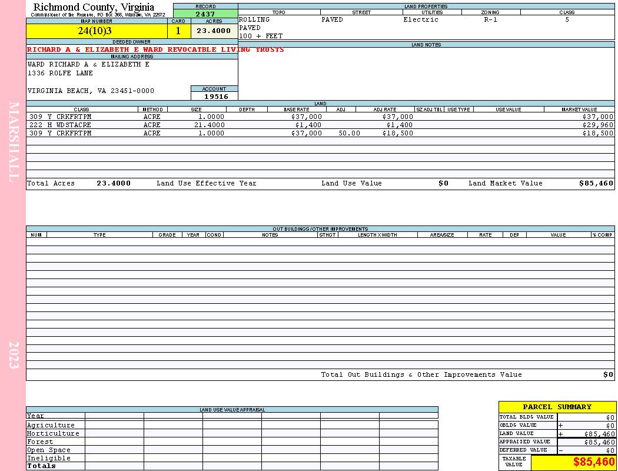Click land properties class value 5

(567, 19)
